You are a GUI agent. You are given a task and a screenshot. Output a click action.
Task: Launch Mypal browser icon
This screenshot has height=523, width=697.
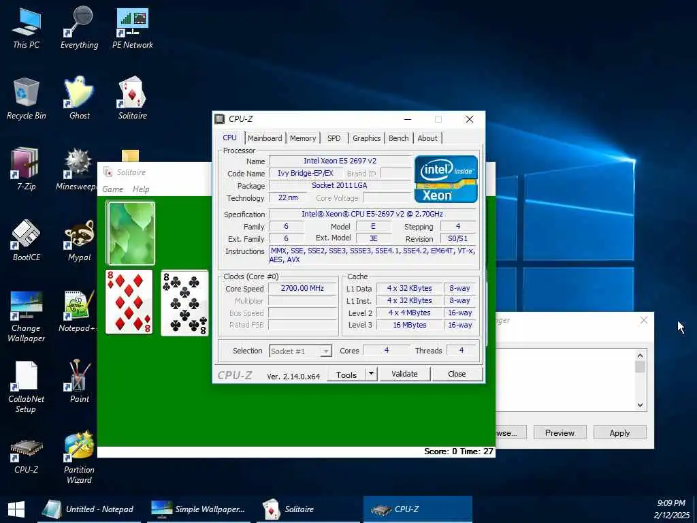click(x=79, y=240)
